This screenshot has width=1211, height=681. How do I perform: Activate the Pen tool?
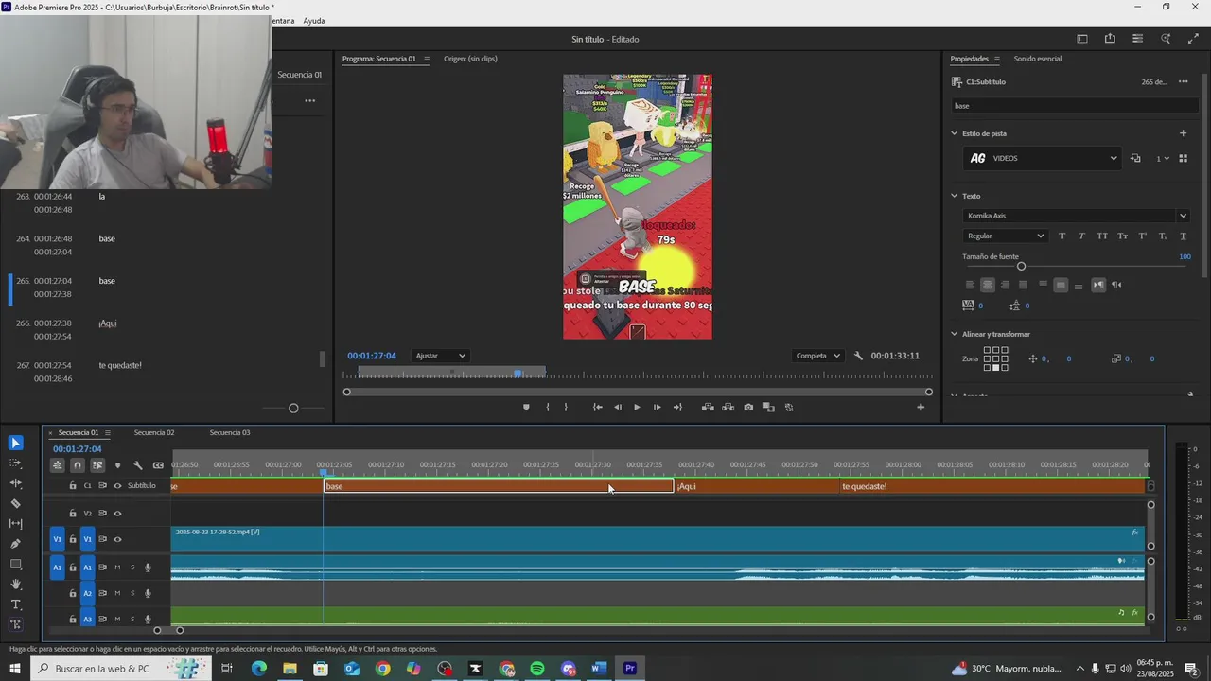(15, 544)
